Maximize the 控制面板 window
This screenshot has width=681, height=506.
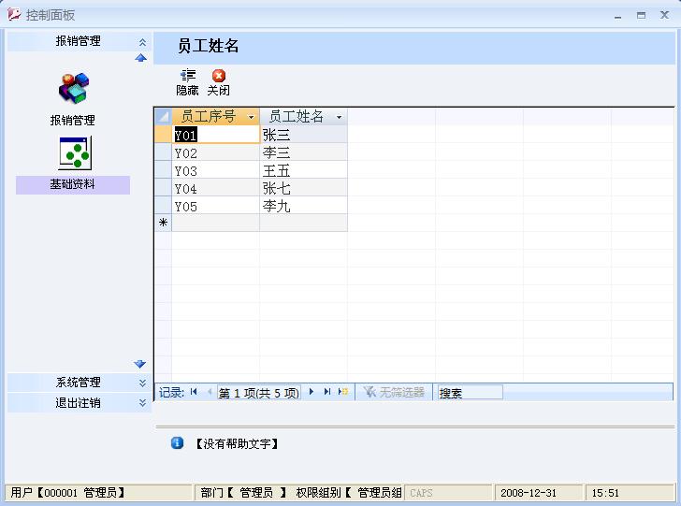click(x=641, y=15)
